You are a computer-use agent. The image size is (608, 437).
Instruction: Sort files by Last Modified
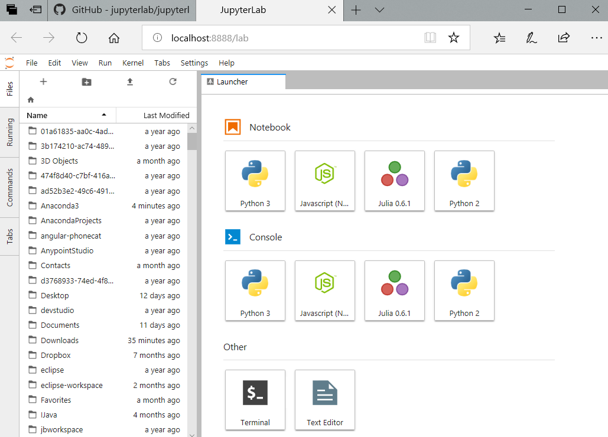[x=156, y=115]
